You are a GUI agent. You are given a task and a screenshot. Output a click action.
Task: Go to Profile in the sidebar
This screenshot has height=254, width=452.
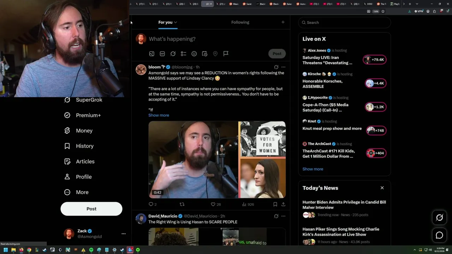click(x=78, y=177)
